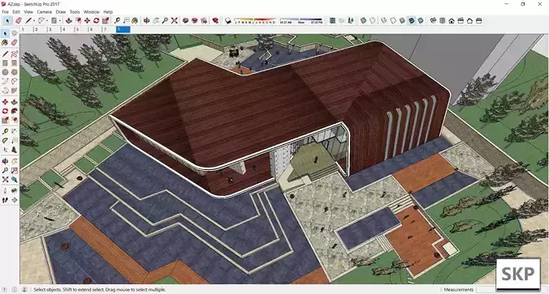Open the File menu

pos(5,12)
